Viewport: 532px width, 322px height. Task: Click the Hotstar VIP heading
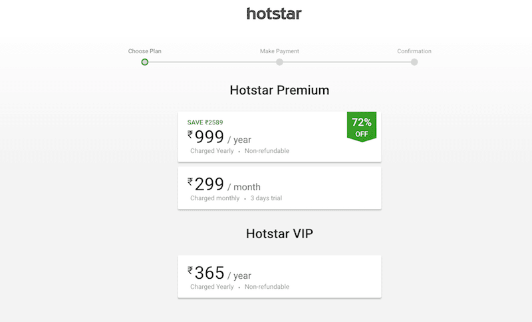[x=279, y=234]
